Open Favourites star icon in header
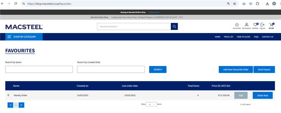The width and height of the screenshot is (281, 113). coord(237,25)
